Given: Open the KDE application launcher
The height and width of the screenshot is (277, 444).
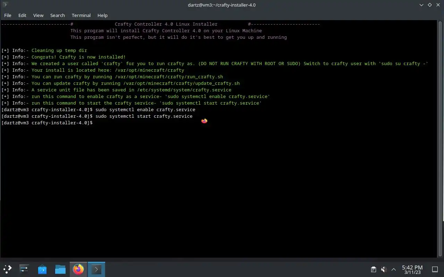Looking at the screenshot, I should click(x=7, y=269).
